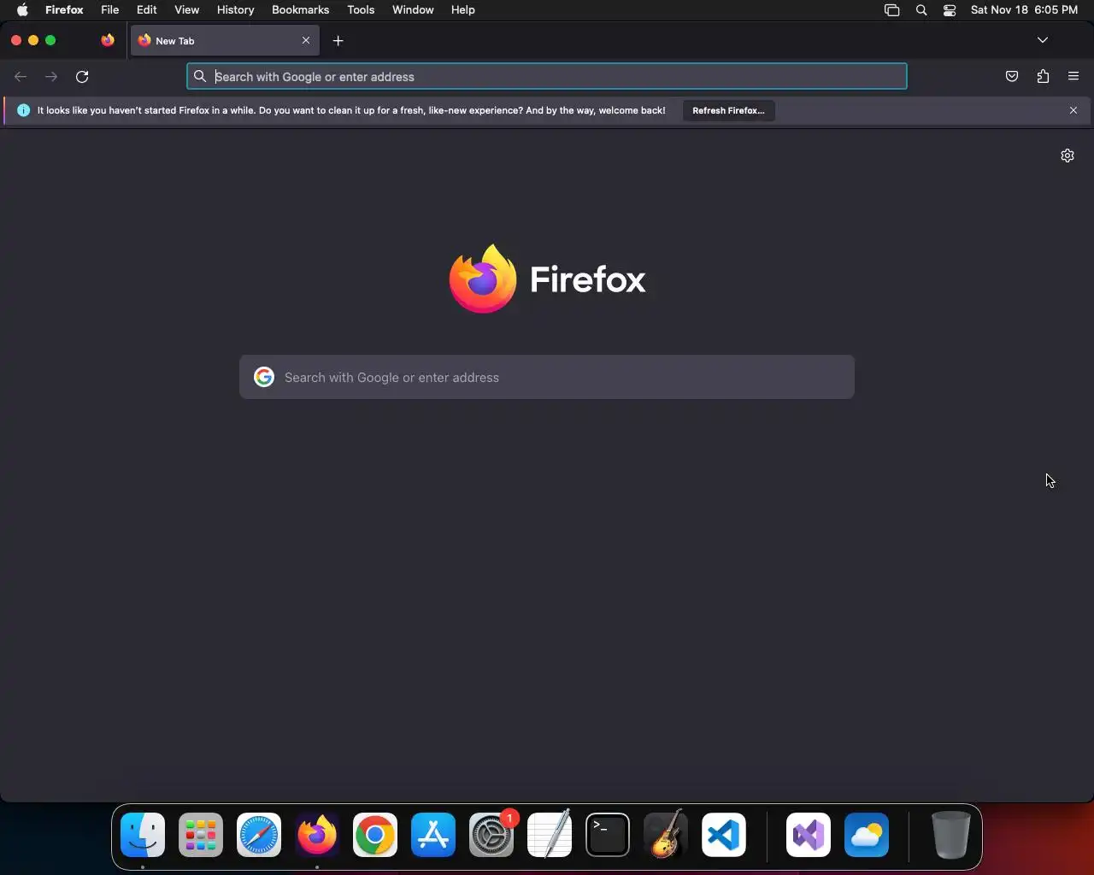Personalize new tab with gear icon
The image size is (1094, 875).
pyautogui.click(x=1068, y=156)
